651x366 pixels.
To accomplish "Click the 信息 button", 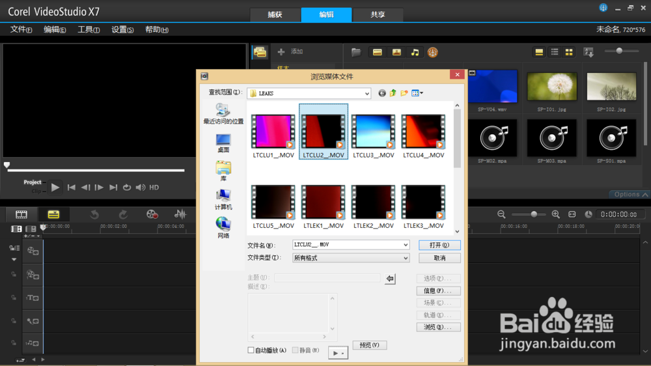I will point(438,291).
